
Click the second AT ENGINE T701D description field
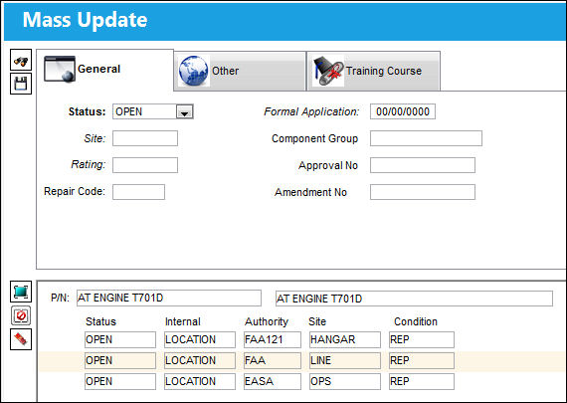pyautogui.click(x=414, y=299)
